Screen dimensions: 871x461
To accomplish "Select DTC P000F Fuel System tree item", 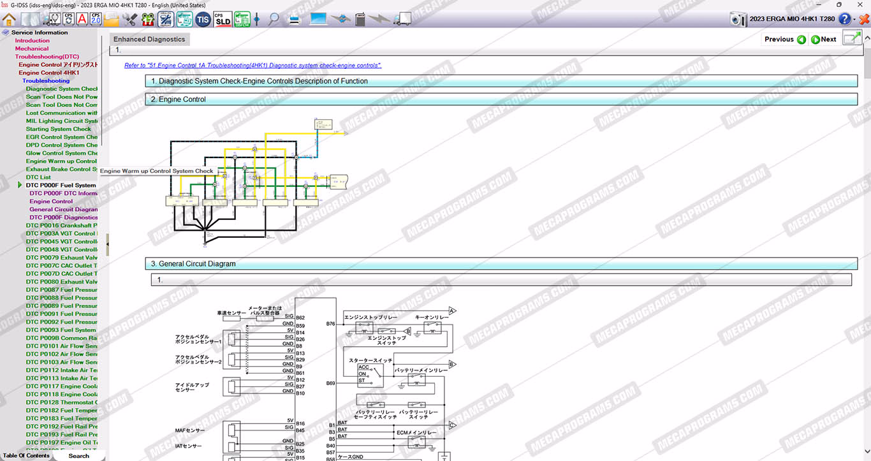I will pos(61,186).
